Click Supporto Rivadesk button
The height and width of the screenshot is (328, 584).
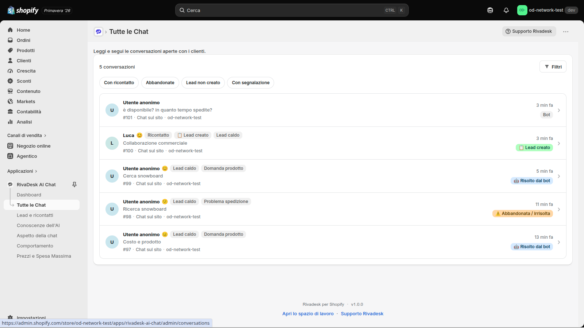point(529,31)
